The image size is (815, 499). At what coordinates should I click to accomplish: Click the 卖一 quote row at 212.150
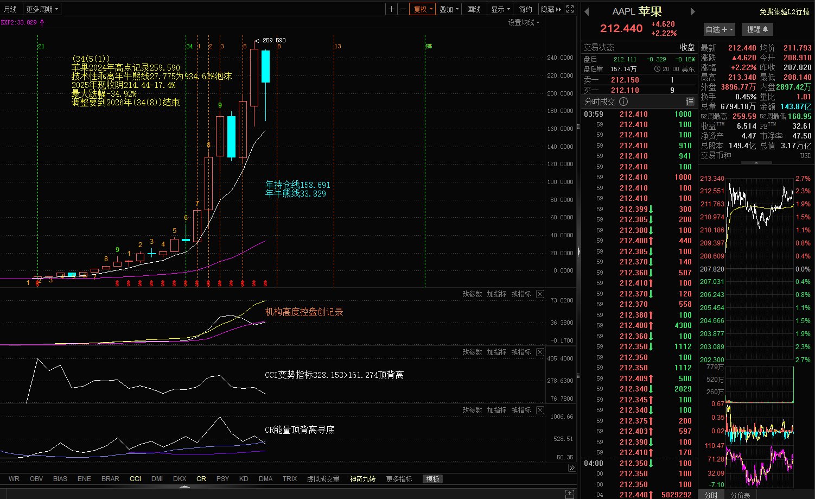[639, 80]
